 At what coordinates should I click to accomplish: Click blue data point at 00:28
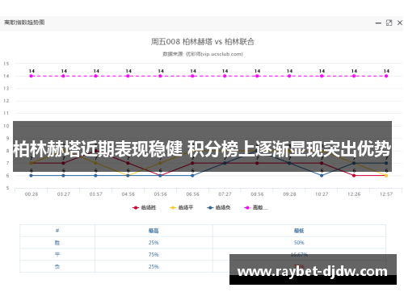[x=32, y=176]
